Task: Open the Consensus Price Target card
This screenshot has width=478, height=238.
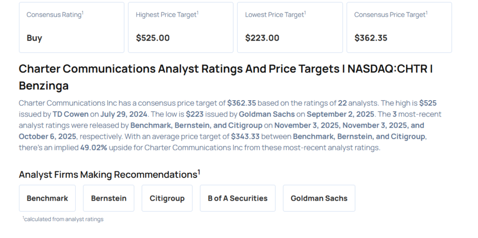Action: point(399,27)
